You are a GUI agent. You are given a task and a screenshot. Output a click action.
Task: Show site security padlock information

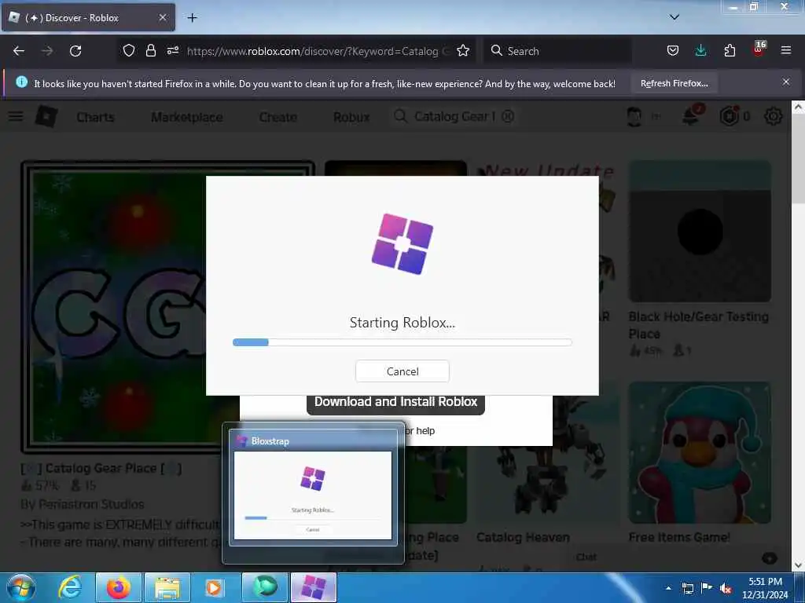click(x=150, y=51)
